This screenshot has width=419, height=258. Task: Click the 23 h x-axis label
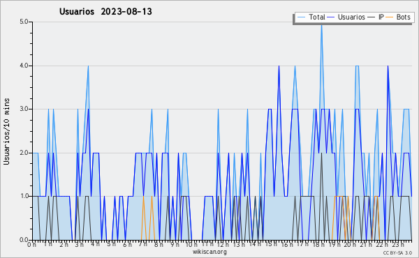pos(398,244)
